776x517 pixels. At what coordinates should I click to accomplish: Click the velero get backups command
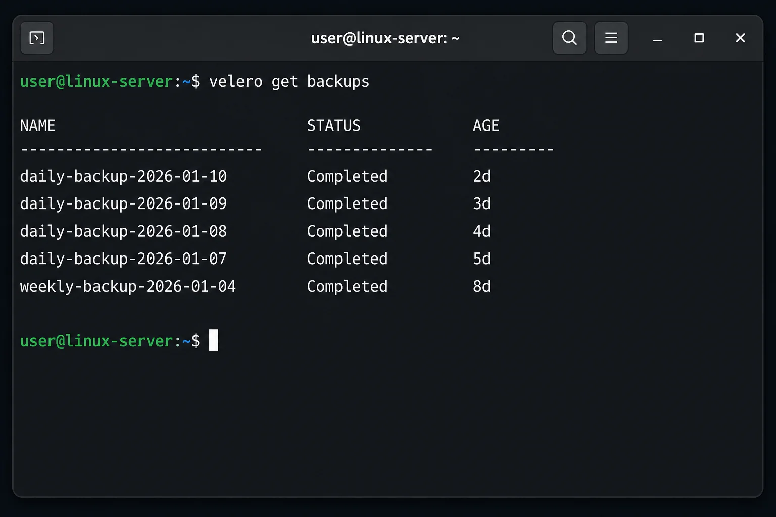point(289,82)
